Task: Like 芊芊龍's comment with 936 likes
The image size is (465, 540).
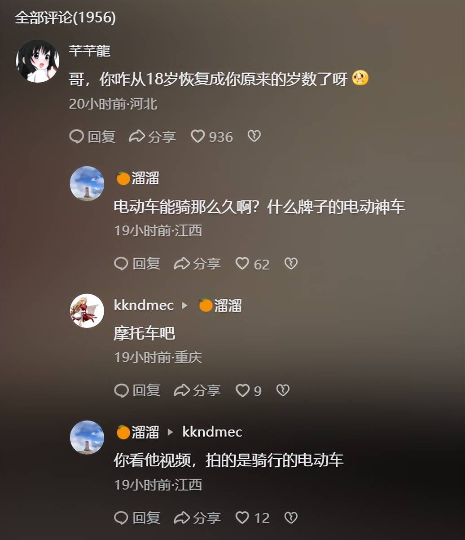Action: pyautogui.click(x=212, y=137)
